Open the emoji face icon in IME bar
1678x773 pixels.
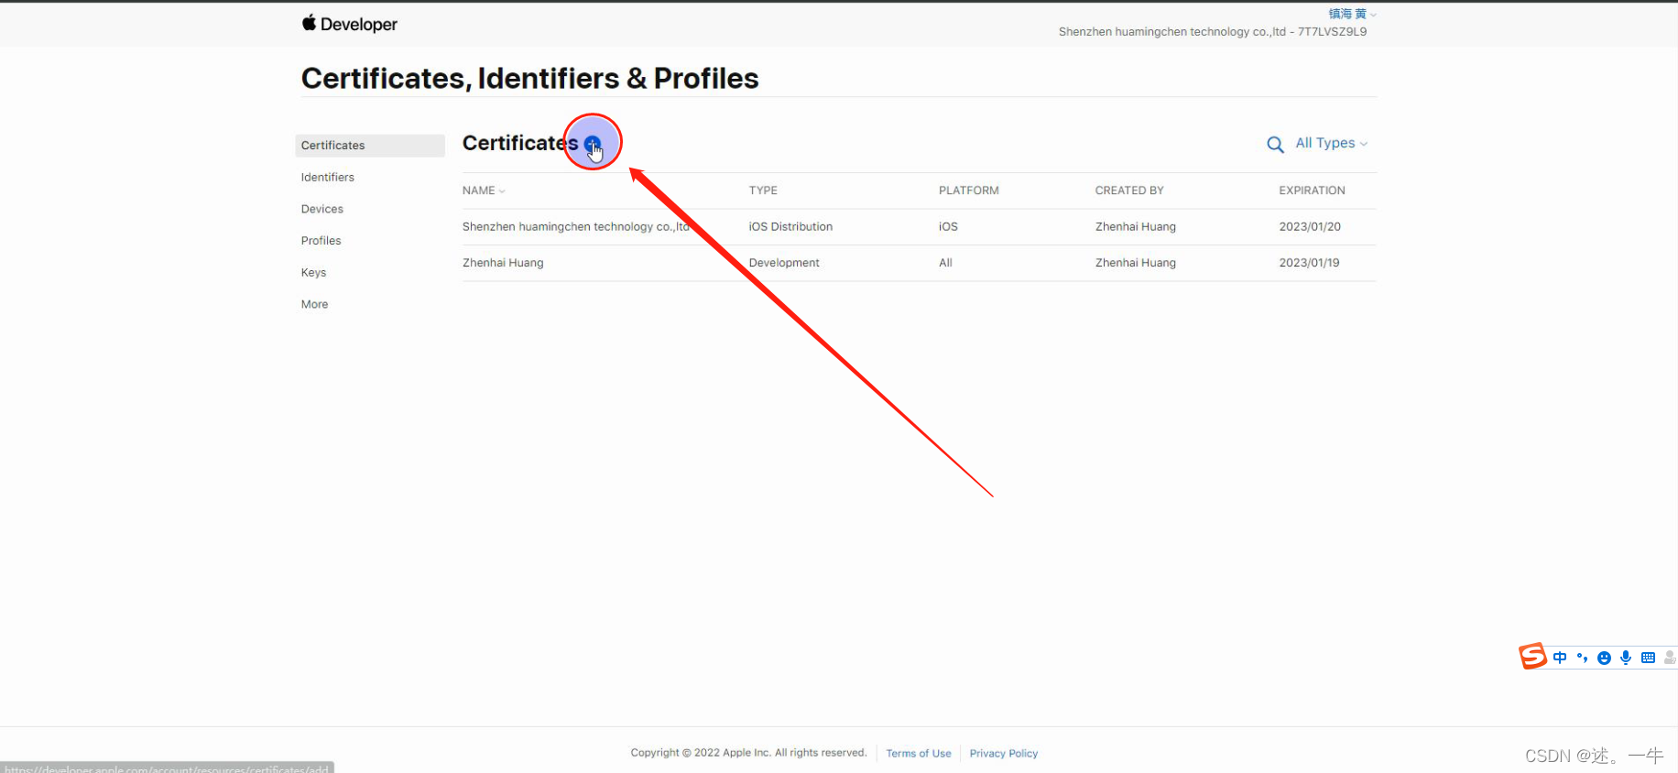1604,658
